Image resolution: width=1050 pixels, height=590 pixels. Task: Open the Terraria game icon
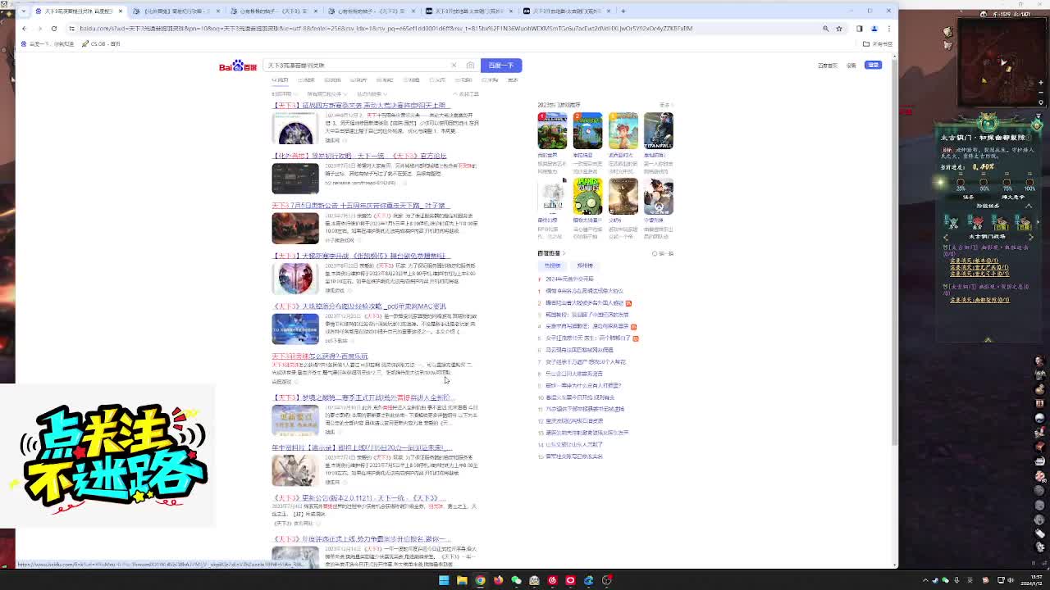coord(587,131)
